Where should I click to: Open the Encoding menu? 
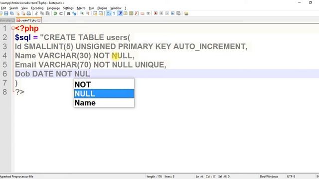(x=37, y=8)
